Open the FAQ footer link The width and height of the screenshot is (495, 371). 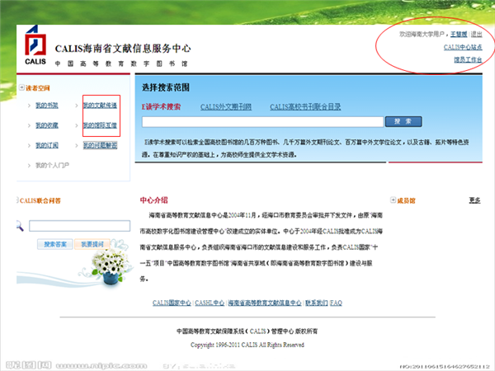point(336,303)
